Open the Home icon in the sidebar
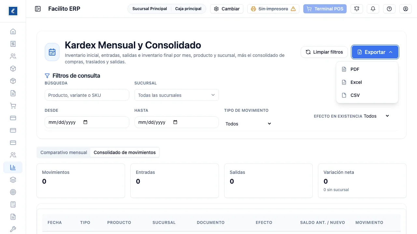 coord(13,32)
